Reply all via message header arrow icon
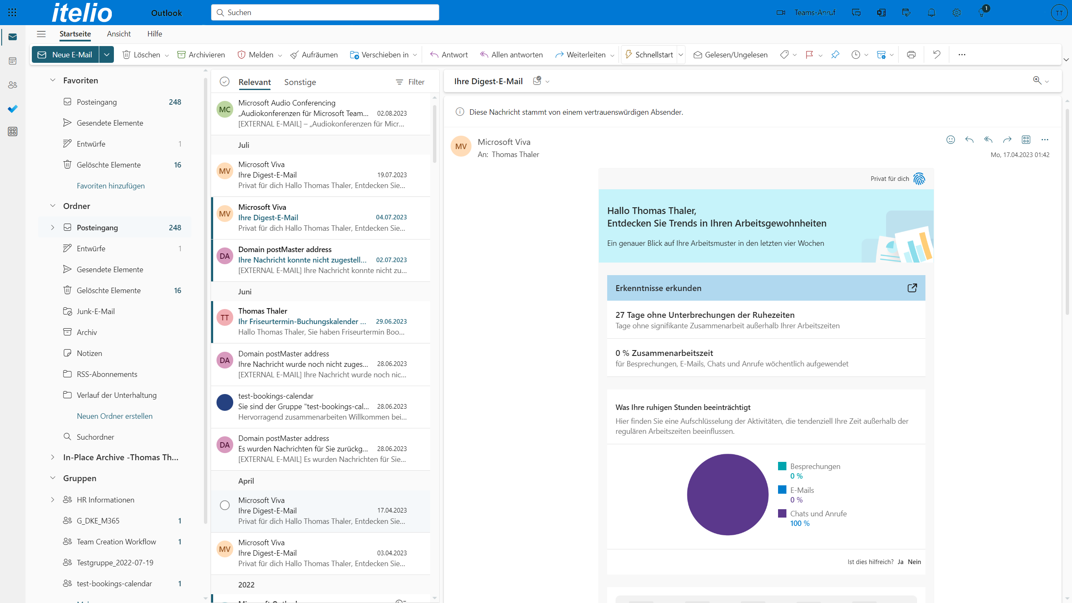Image resolution: width=1072 pixels, height=603 pixels. (988, 140)
